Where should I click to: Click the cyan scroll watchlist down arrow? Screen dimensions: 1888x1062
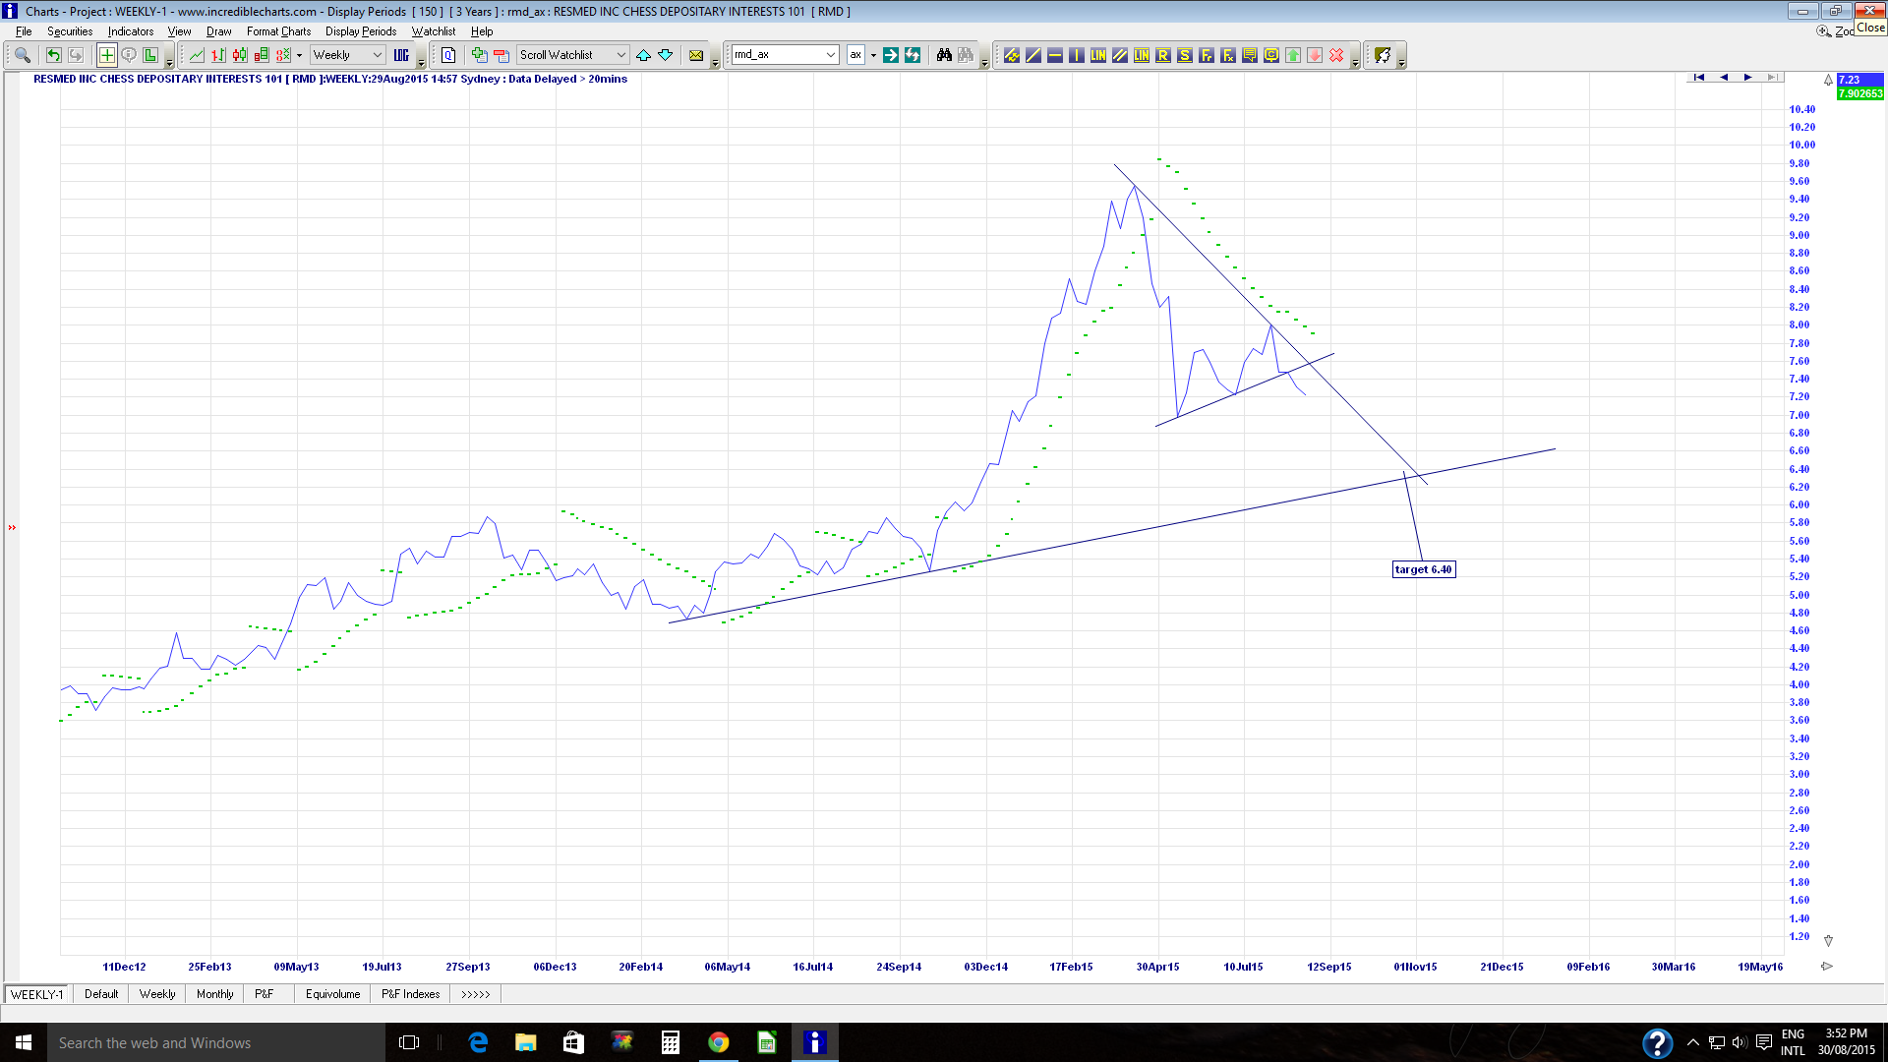665,55
